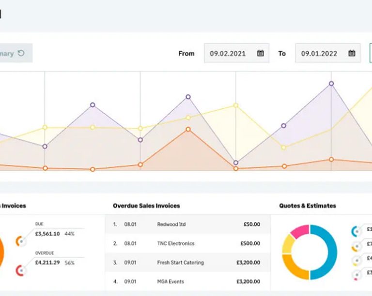The height and width of the screenshot is (296, 372).
Task: Click the £50.00 amount
Action: pyautogui.click(x=252, y=224)
